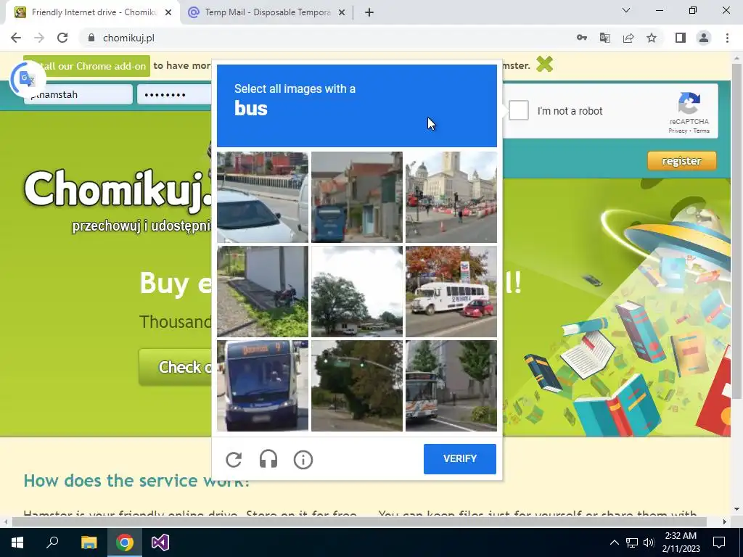Open the saved passwords key icon
The height and width of the screenshot is (557, 743).
581,38
